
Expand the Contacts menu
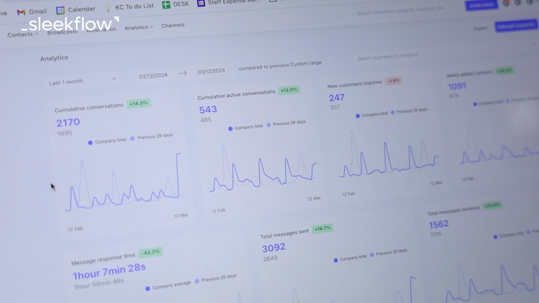(x=23, y=35)
